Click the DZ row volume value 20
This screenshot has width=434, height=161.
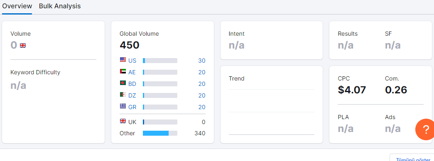click(202, 95)
